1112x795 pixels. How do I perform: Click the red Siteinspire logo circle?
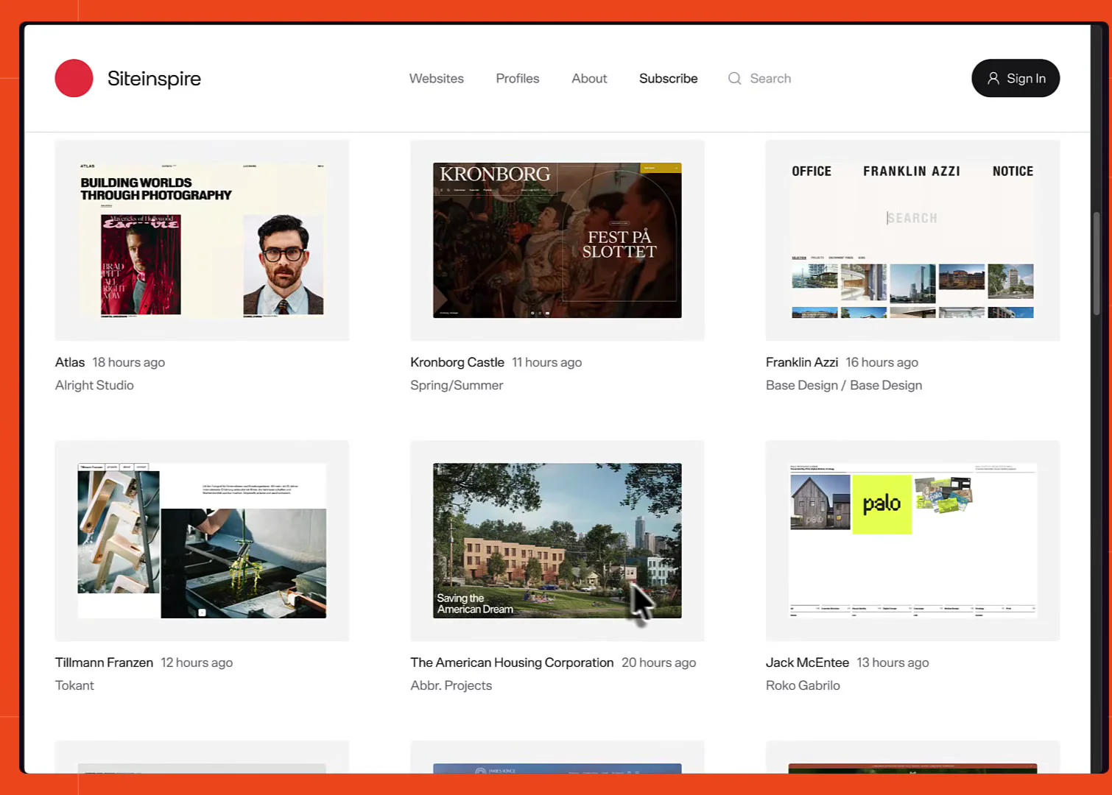pos(74,78)
